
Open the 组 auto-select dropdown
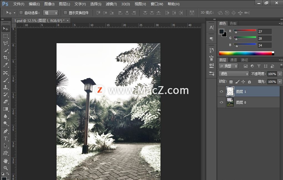point(50,13)
